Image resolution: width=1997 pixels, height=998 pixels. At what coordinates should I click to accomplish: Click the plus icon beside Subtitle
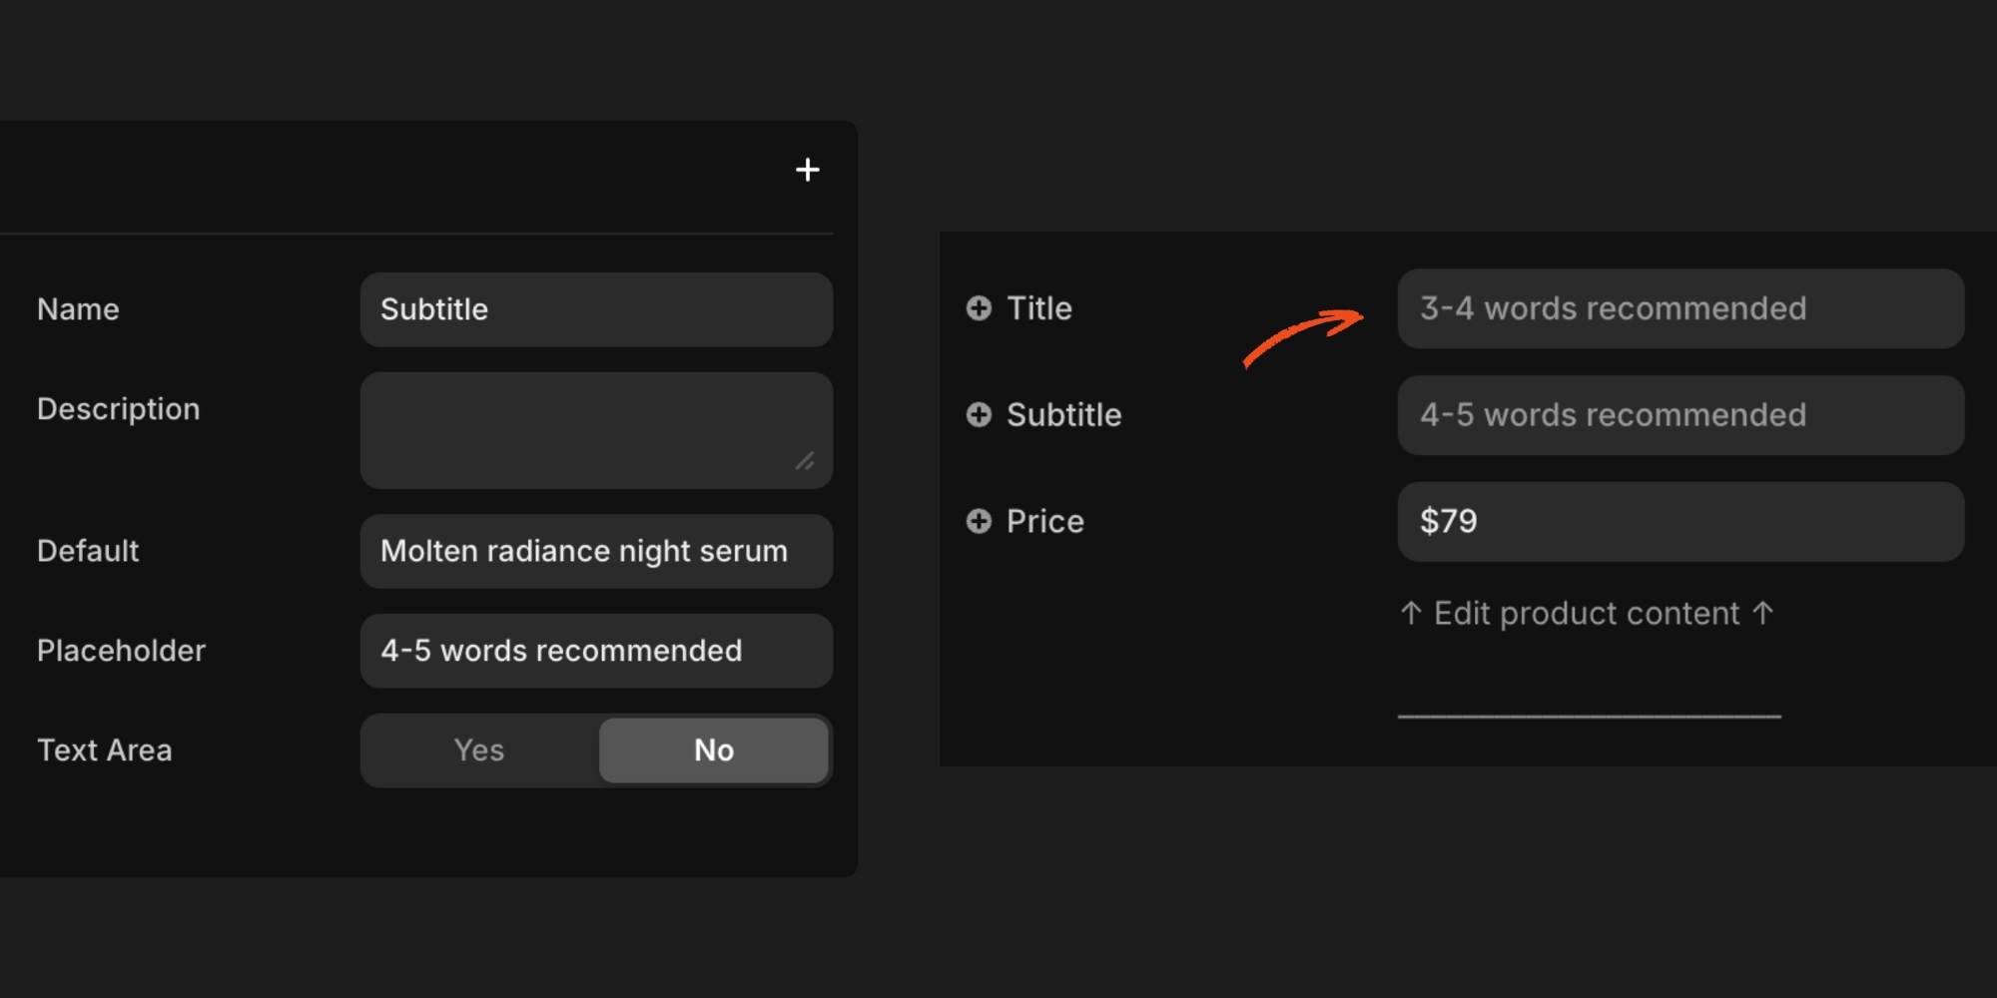(x=978, y=415)
